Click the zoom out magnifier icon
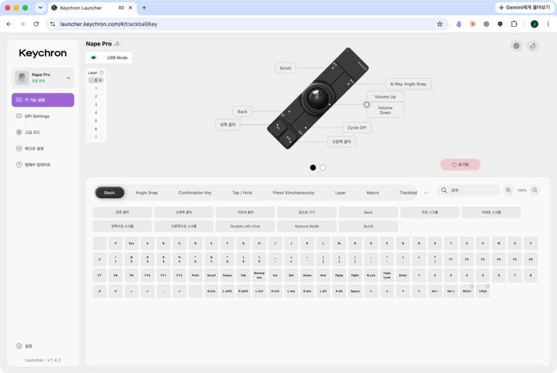557x373 pixels. (535, 190)
